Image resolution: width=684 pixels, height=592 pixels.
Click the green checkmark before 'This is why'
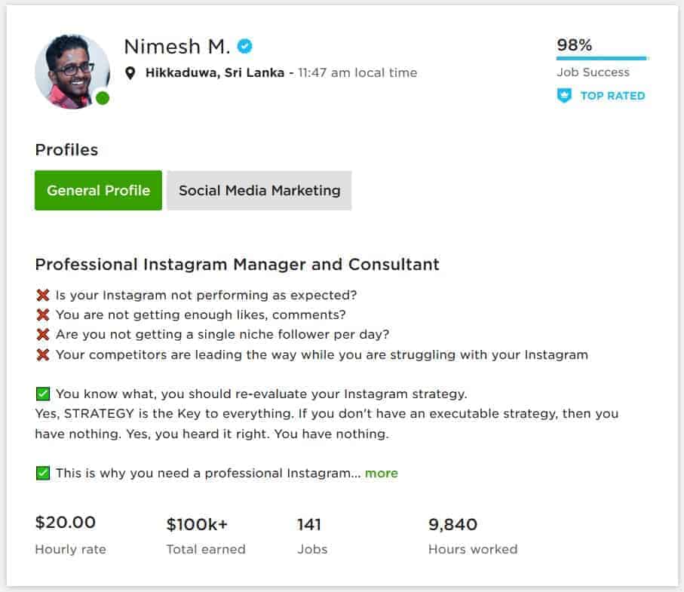click(42, 474)
